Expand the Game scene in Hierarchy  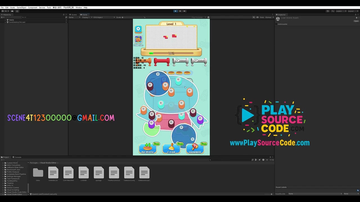click(5, 20)
